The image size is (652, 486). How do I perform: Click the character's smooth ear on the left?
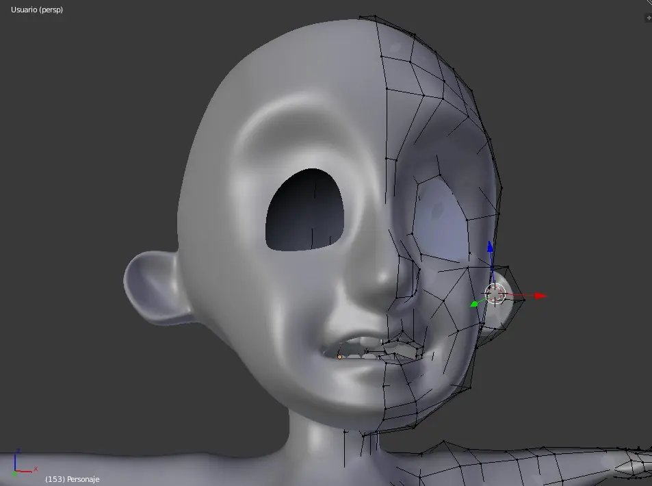[152, 286]
